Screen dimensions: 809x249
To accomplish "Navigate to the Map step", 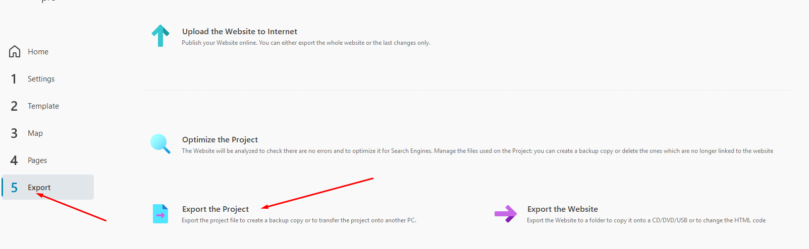I will pos(35,133).
